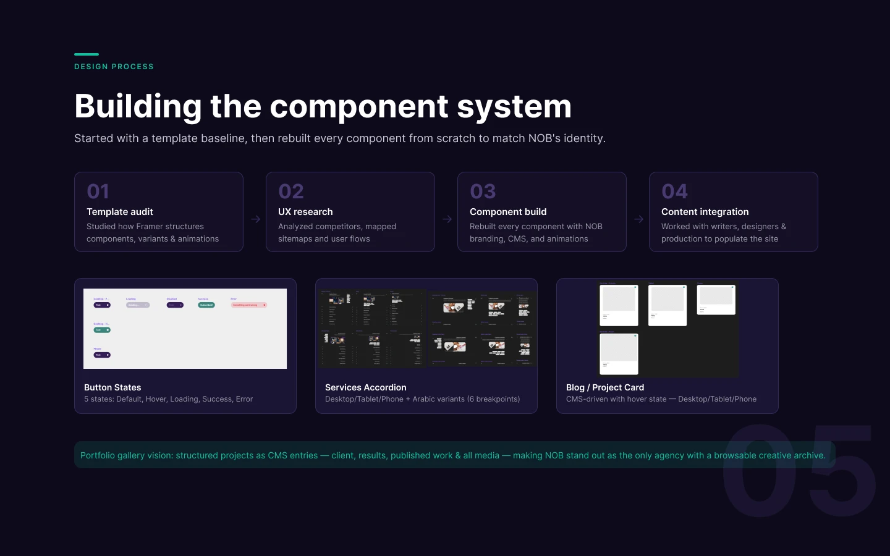The image size is (890, 556).
Task: Click the step number "02"
Action: click(291, 192)
